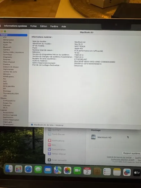The width and height of the screenshot is (141, 188).
Task: Select Wi-Fi in the sidebar
Action: click(x=5, y=108)
